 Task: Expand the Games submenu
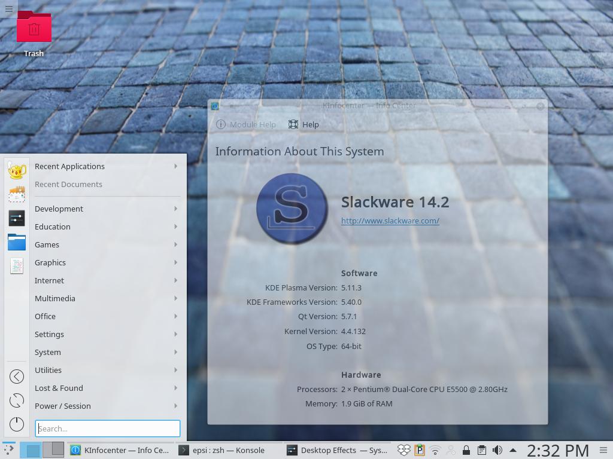click(x=47, y=244)
